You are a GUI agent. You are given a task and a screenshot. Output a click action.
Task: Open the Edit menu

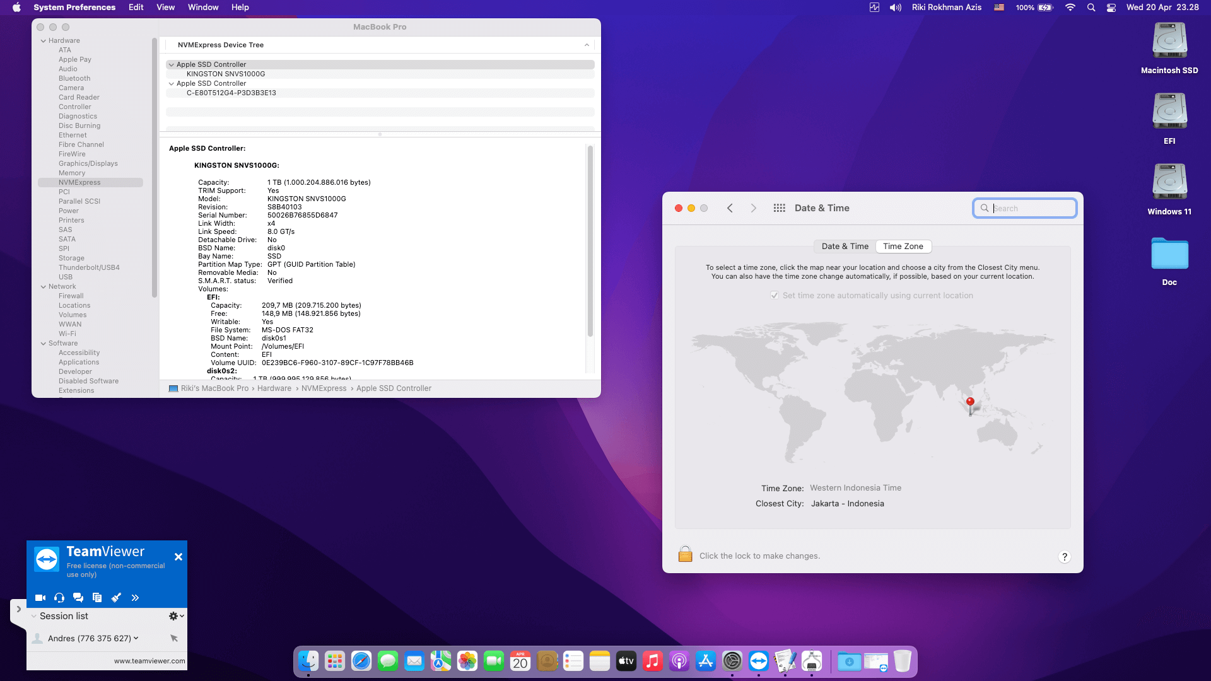click(x=136, y=8)
